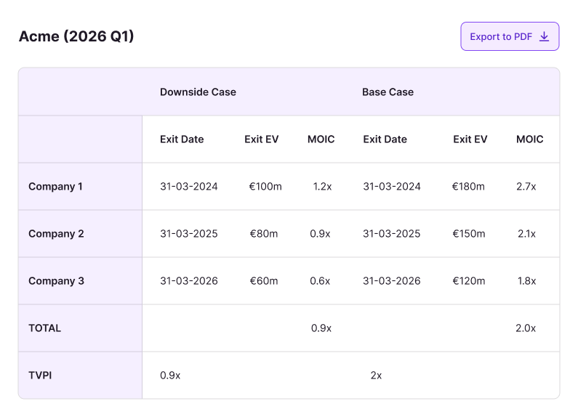Image resolution: width=578 pixels, height=417 pixels.
Task: Select Company 2 downside MOIC 0.9x
Action: pos(320,234)
